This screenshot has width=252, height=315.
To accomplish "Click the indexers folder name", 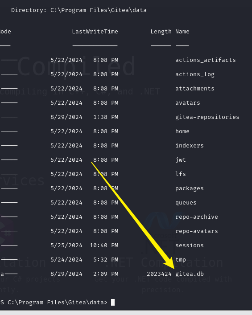I will pos(190,146).
